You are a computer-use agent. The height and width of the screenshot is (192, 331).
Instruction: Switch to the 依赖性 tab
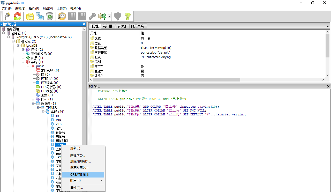pyautogui.click(x=122, y=26)
